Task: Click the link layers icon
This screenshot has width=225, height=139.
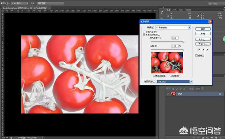Action: click(194, 138)
